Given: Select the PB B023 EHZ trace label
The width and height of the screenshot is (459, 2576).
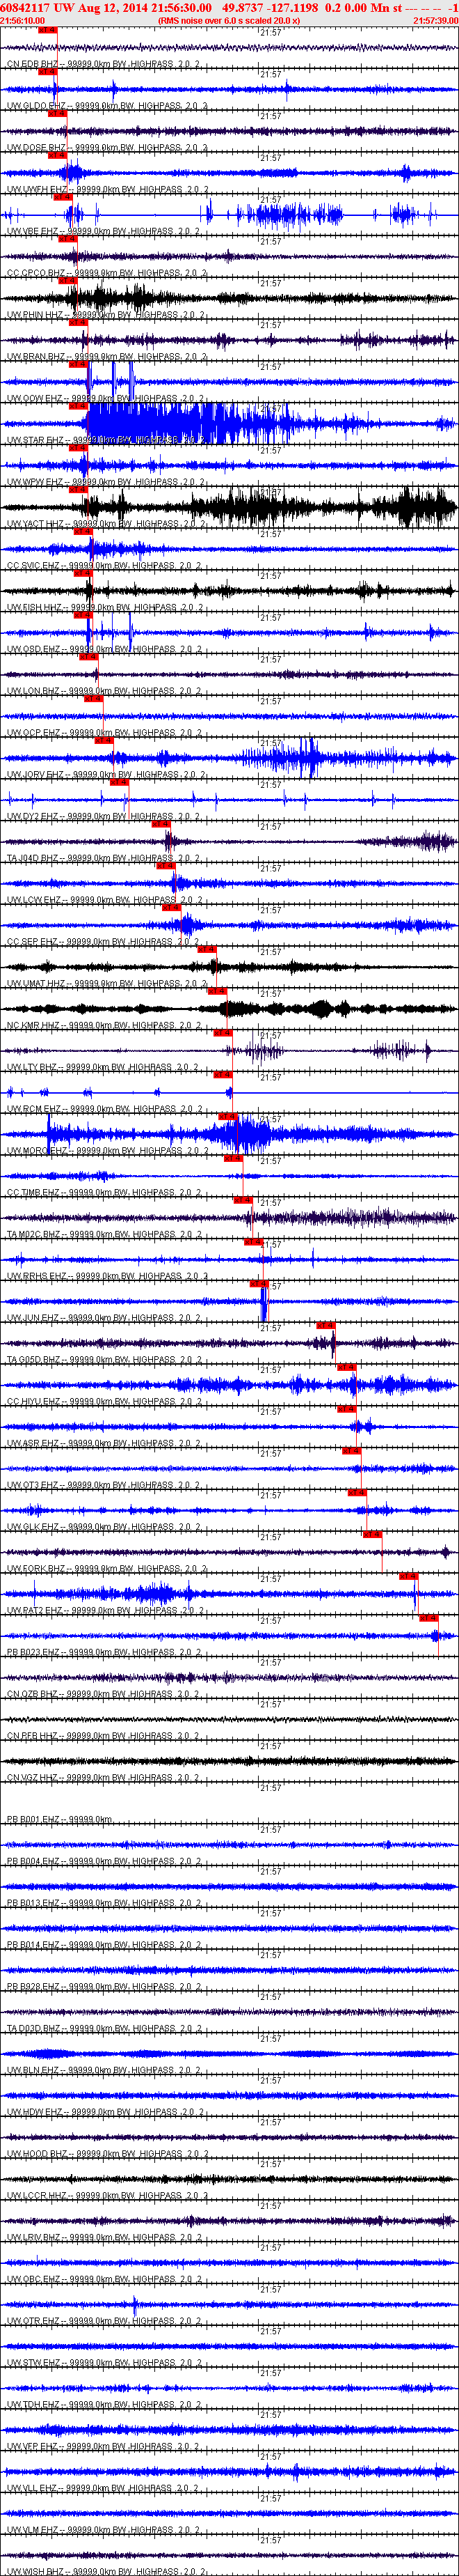Looking at the screenshot, I should coord(104,1653).
